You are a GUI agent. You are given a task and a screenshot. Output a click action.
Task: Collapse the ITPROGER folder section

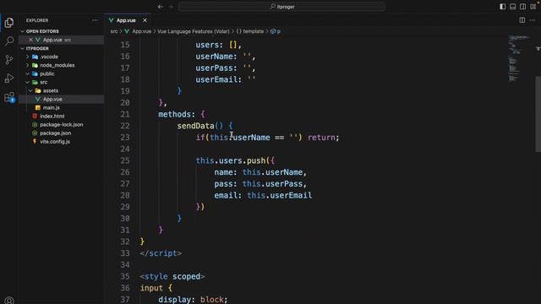(x=23, y=49)
